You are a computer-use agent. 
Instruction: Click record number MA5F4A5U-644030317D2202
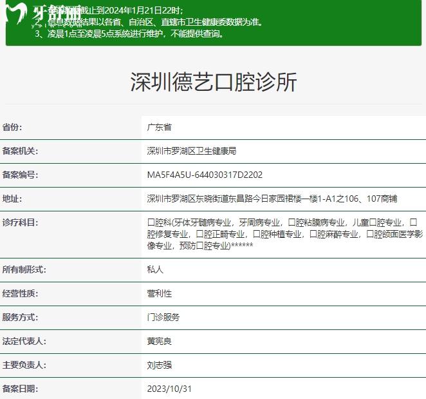coord(205,175)
